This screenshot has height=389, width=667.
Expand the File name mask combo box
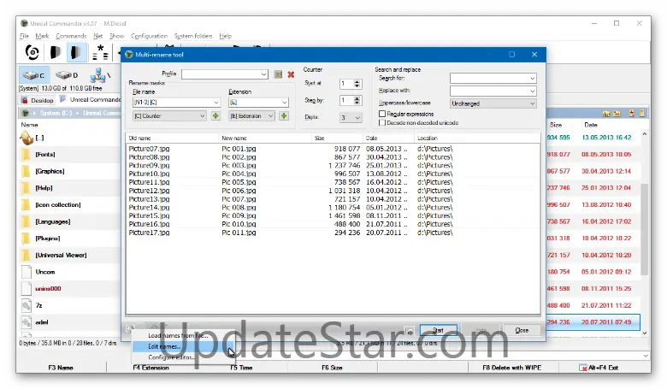coord(216,103)
